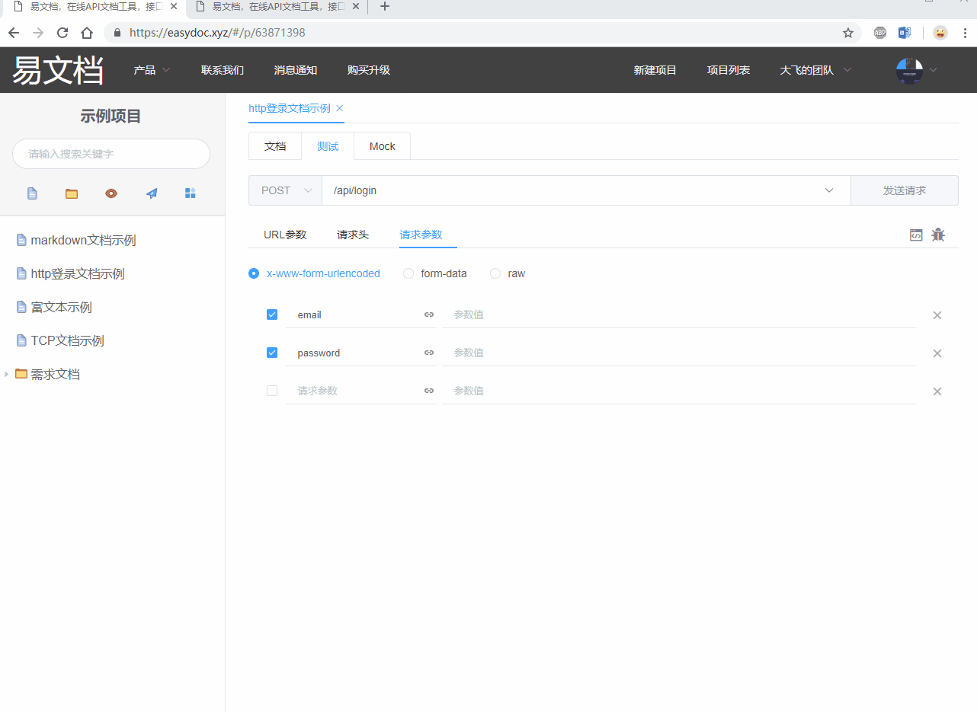The image size is (977, 712).
Task: Open the code snippet icon near request tabs
Action: [916, 235]
